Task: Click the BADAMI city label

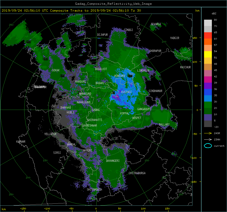Action: (x=100, y=83)
